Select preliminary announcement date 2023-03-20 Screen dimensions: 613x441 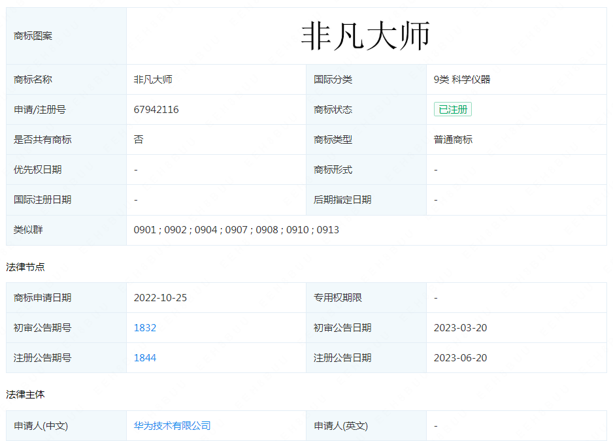tap(460, 327)
